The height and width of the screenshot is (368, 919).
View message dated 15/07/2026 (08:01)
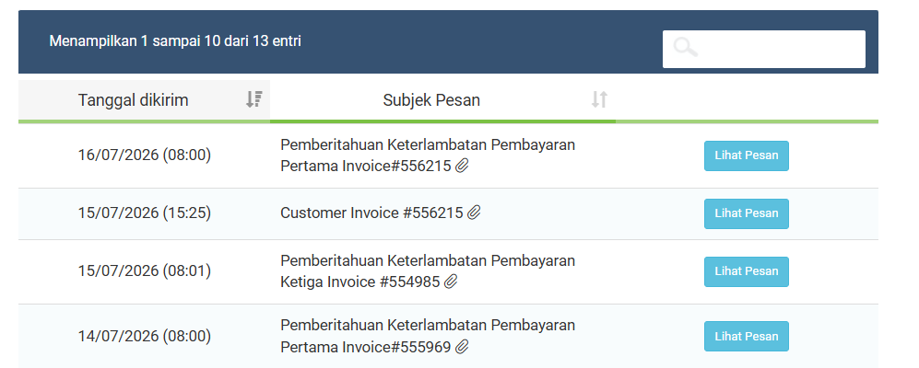(x=746, y=271)
